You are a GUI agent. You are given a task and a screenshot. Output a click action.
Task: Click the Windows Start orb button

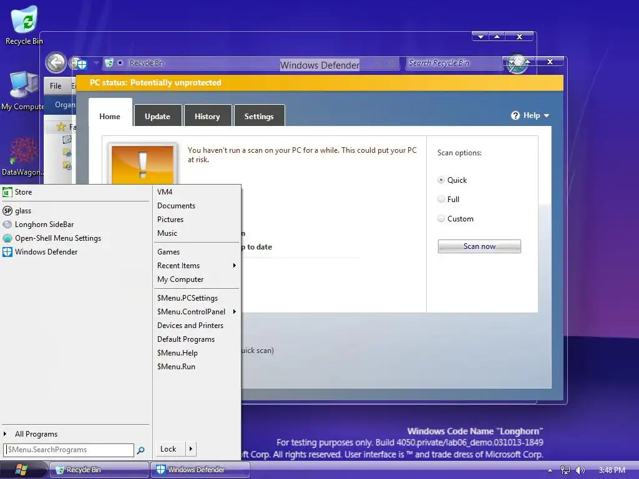click(21, 470)
